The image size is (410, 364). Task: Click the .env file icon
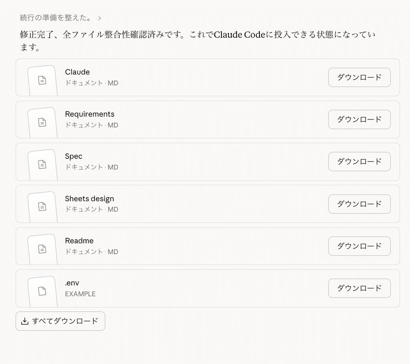pos(42,291)
